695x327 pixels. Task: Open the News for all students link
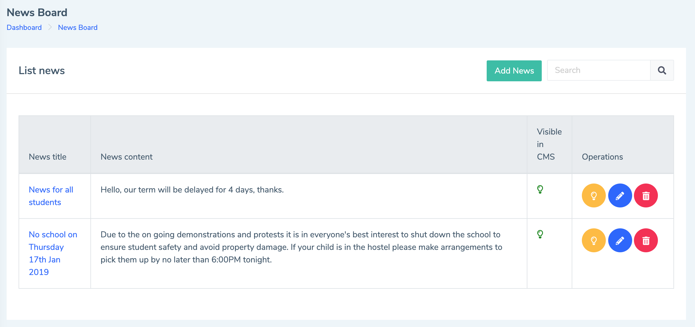point(51,196)
